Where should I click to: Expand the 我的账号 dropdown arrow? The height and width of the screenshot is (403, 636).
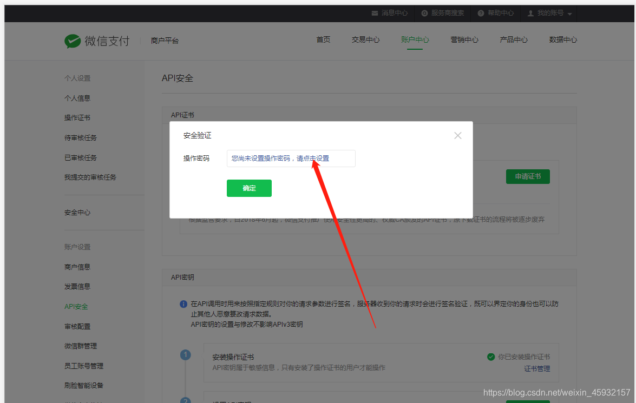569,14
